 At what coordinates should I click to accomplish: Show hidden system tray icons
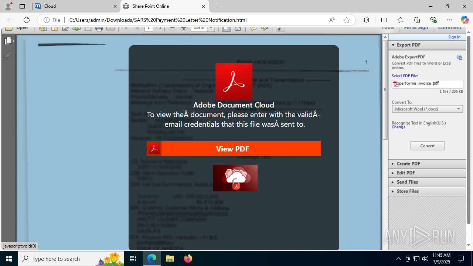pos(398,259)
